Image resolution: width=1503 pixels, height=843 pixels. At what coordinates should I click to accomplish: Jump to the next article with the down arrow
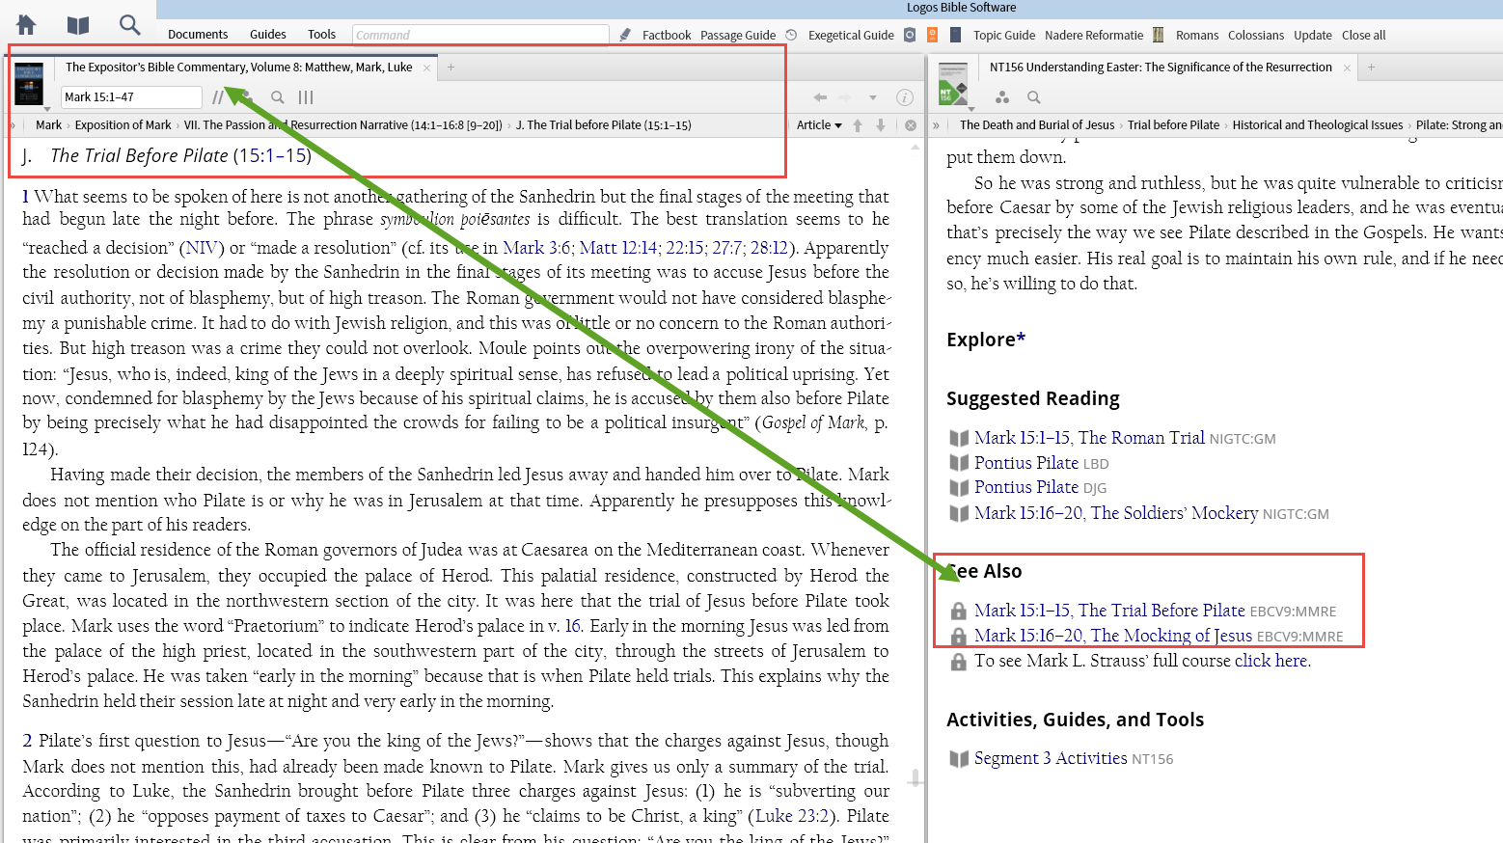(x=881, y=125)
